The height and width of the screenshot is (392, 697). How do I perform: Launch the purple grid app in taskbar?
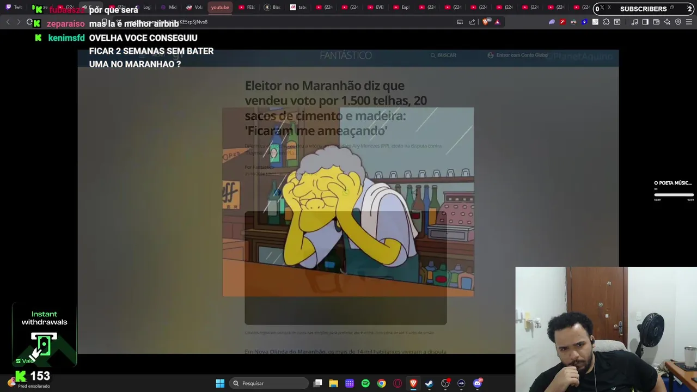tap(350, 383)
